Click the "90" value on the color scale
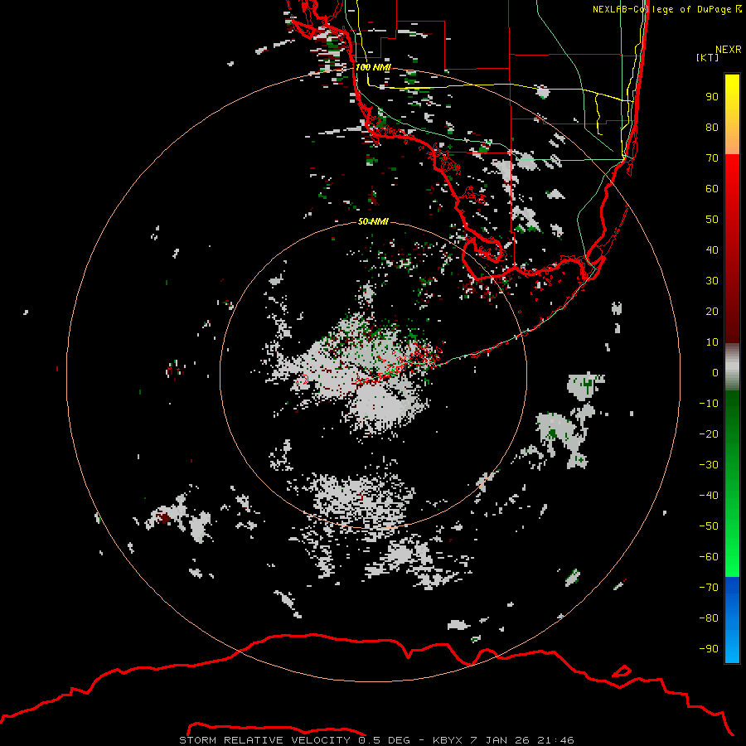The height and width of the screenshot is (746, 746). pyautogui.click(x=712, y=97)
